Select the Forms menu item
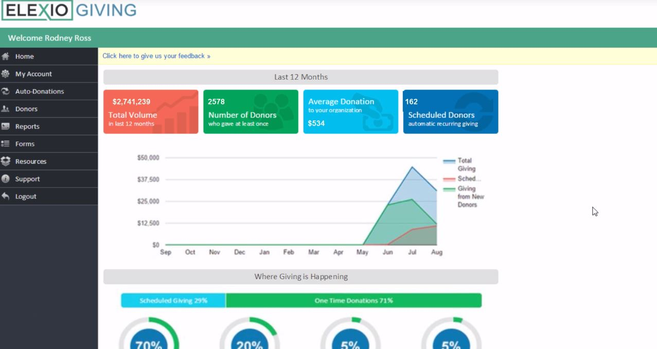 tap(25, 144)
